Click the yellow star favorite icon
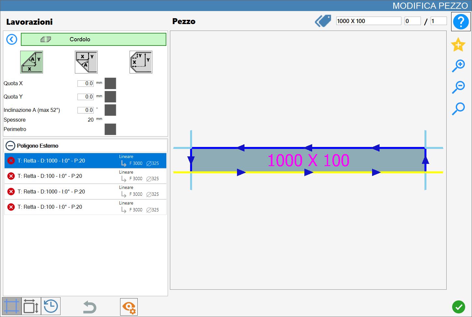 click(458, 45)
